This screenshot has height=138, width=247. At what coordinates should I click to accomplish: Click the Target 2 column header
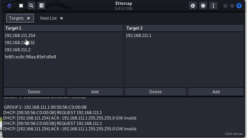pyautogui.click(x=184, y=28)
